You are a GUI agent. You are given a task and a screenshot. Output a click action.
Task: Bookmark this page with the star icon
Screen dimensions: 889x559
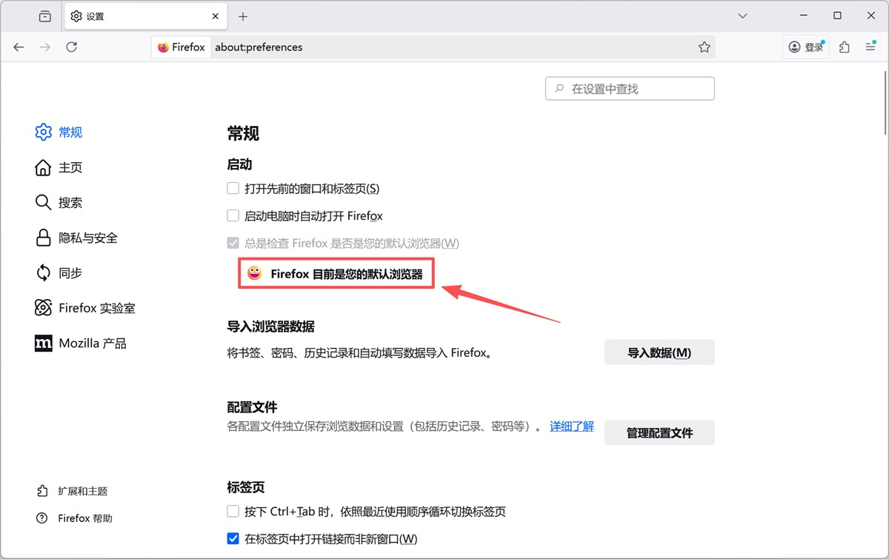(703, 46)
